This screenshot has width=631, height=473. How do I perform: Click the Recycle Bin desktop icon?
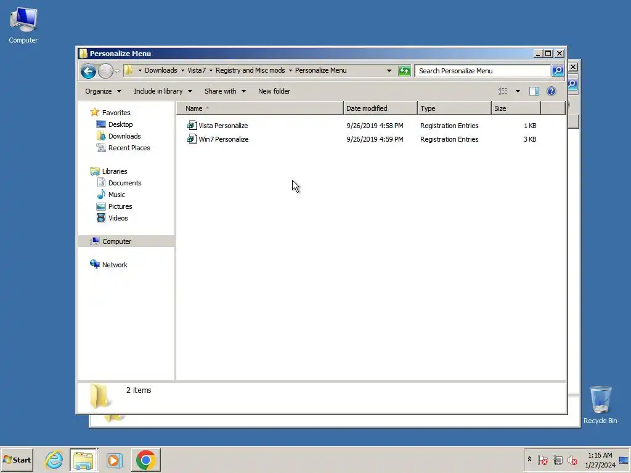point(600,405)
